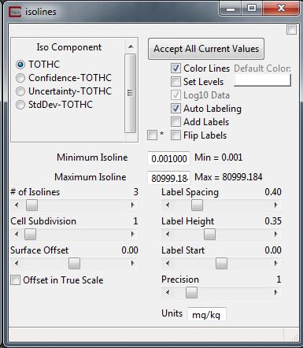Viewport: 303px width, 348px height.
Task: Increase Label Height with right arrow
Action: coord(275,234)
